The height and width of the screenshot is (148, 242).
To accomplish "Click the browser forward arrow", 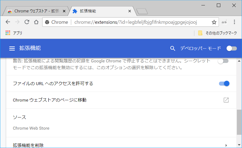I will point(17,22).
